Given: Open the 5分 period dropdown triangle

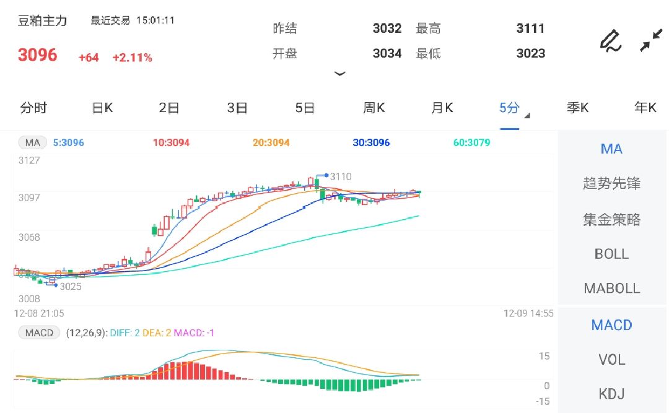Looking at the screenshot, I should pyautogui.click(x=527, y=116).
